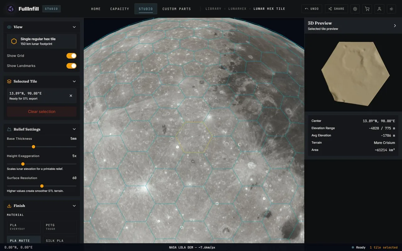The width and height of the screenshot is (402, 251).
Task: Select PETG Tough material
Action: [x=60, y=227]
